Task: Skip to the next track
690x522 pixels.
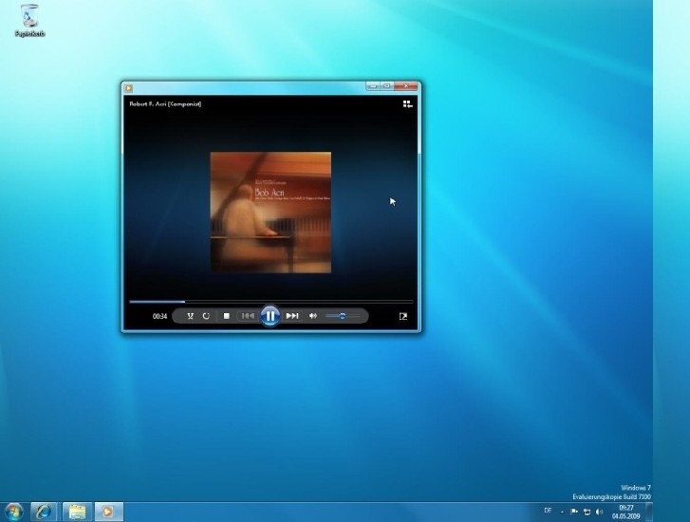Action: click(292, 316)
